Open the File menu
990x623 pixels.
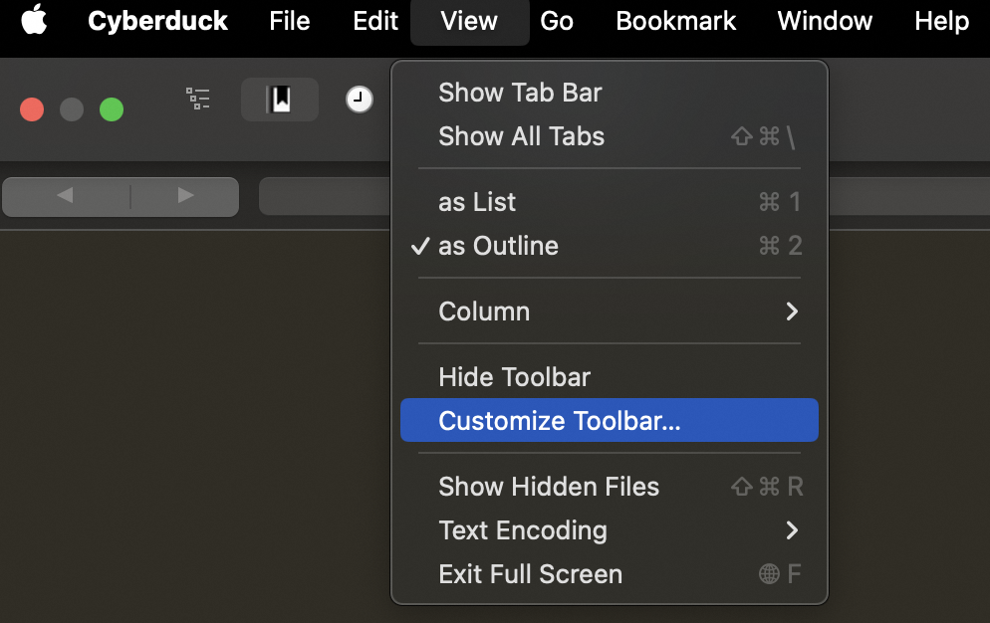[x=289, y=21]
